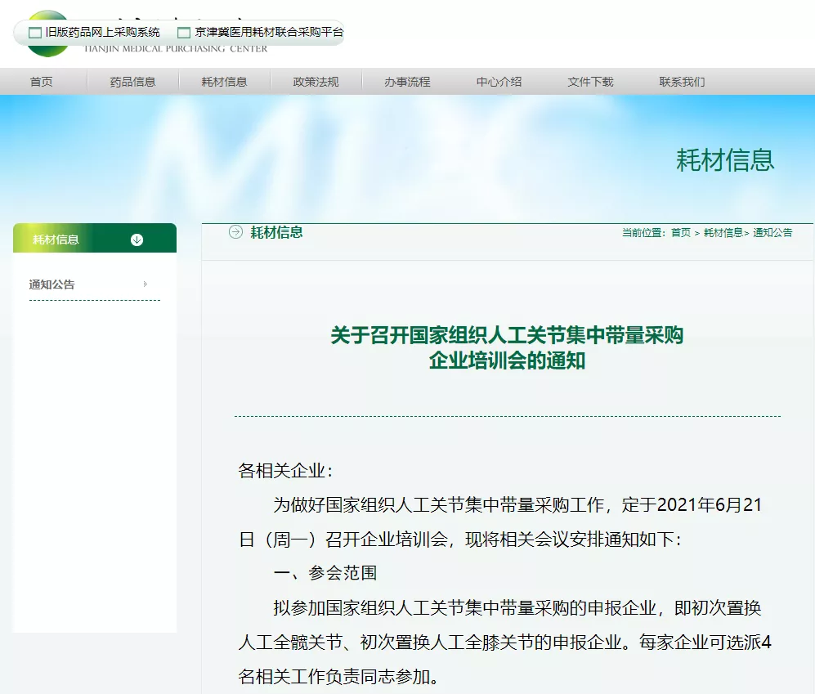Click the circular down-arrow on 耗材信息 sidebar header
Viewport: 815px width, 694px height.
click(137, 239)
